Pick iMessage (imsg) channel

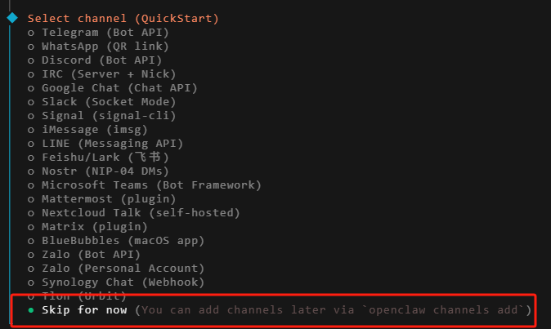tap(94, 129)
